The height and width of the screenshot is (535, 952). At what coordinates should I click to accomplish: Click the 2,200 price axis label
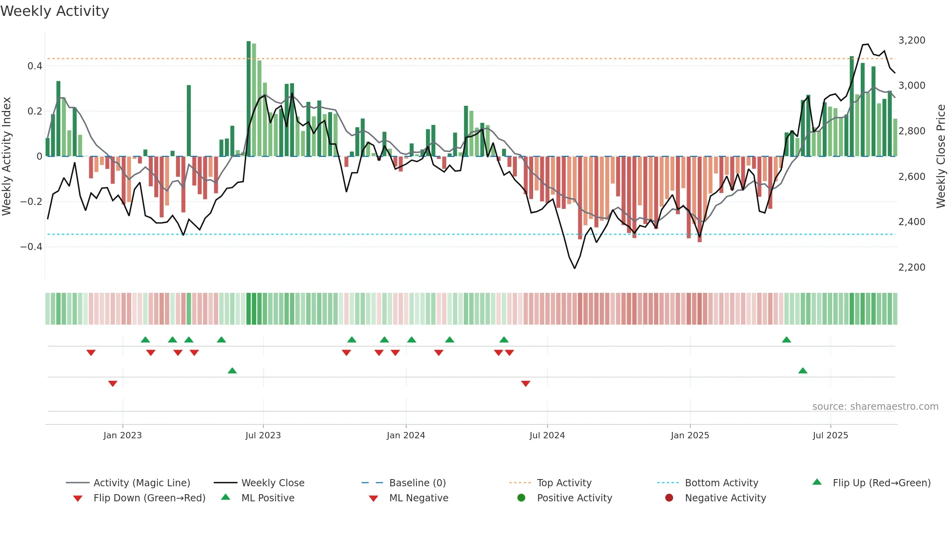coord(912,267)
